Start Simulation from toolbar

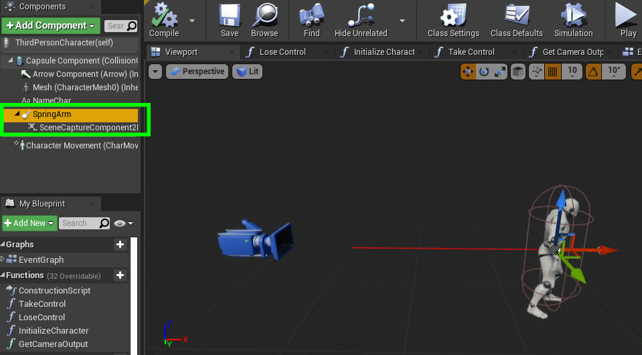pos(573,21)
